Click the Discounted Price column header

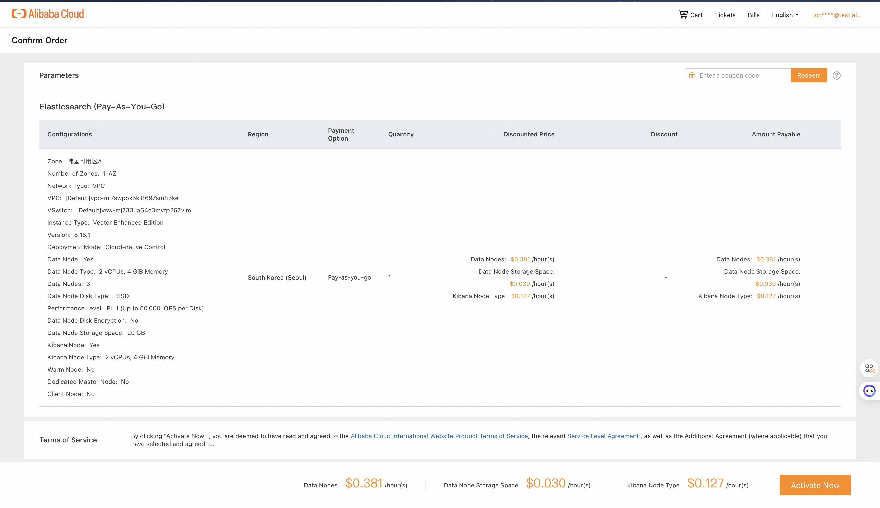click(x=528, y=134)
